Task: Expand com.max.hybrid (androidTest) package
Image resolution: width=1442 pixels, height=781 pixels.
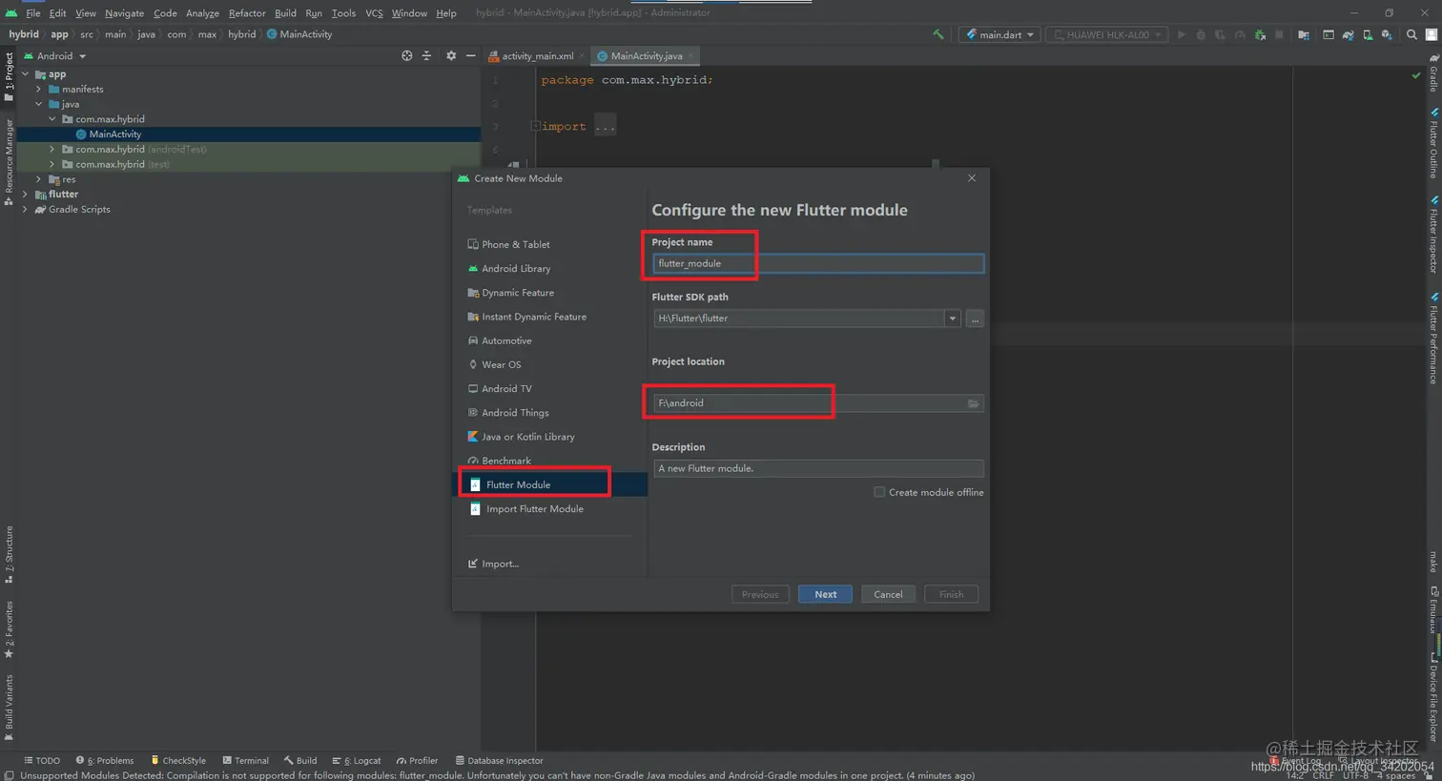Action: [x=52, y=150]
